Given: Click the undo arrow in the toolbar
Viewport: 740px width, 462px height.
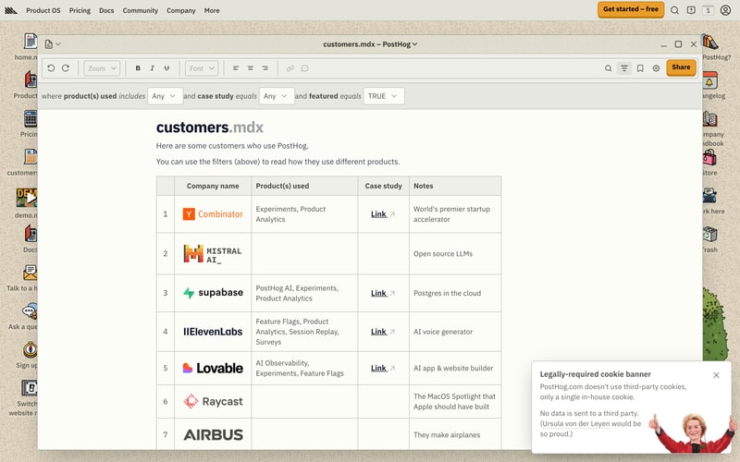Looking at the screenshot, I should point(51,68).
